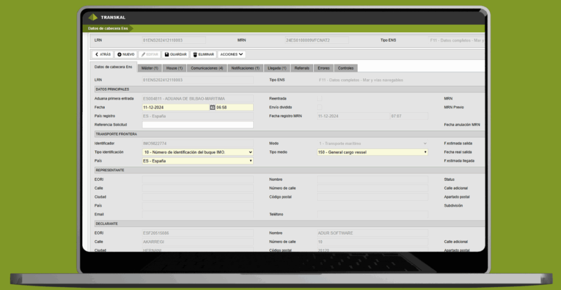Click the Transkal logo icon

click(x=93, y=17)
